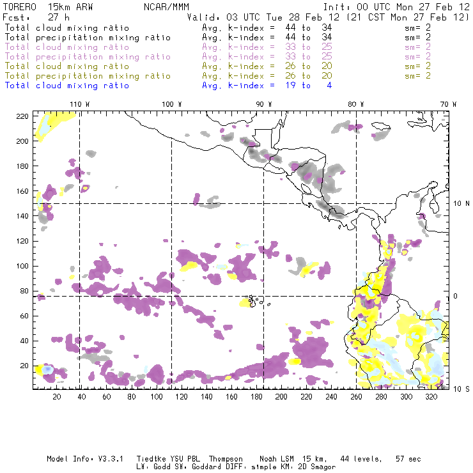Click the equator '0' latitude label
The width and height of the screenshot is (473, 473).
[x=456, y=296]
